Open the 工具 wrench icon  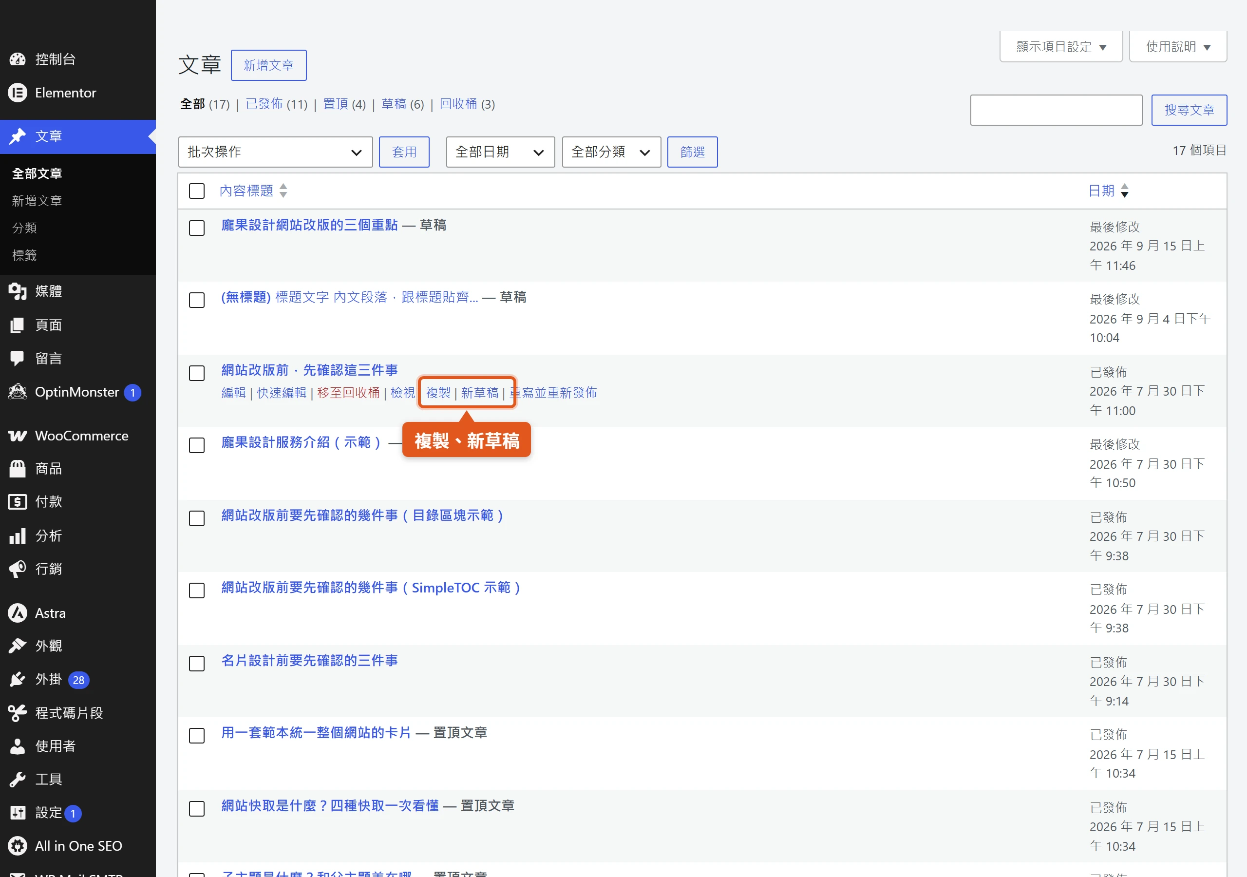tap(18, 779)
